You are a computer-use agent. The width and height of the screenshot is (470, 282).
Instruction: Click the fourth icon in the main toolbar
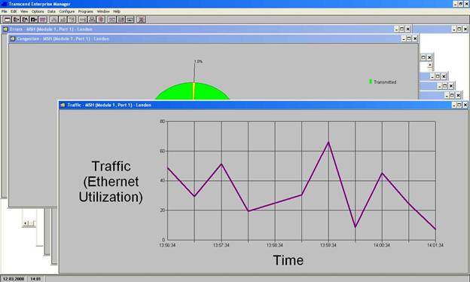click(x=34, y=20)
